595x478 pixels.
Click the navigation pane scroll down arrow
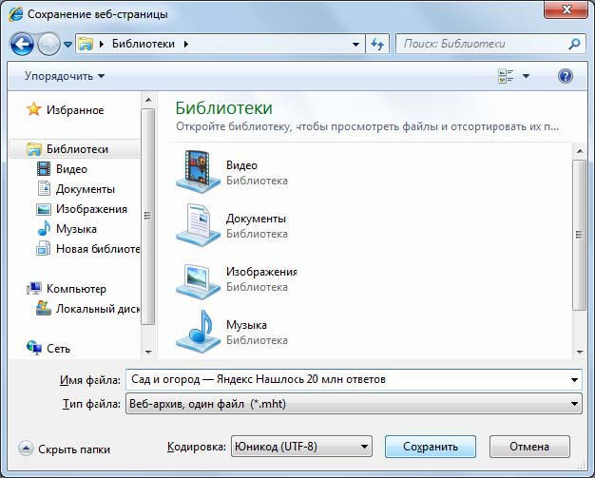148,352
